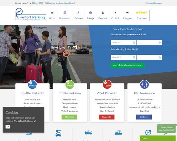
Task: Click the red Valet Meer info button
Action: [x=107, y=117]
